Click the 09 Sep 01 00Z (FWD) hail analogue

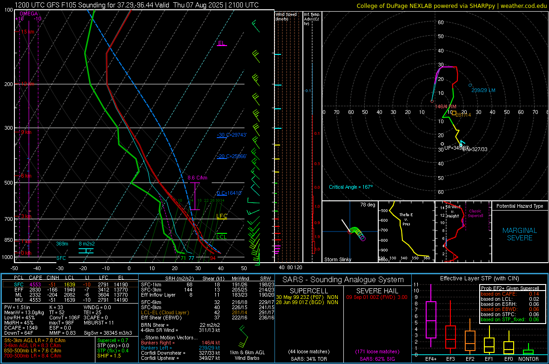[x=377, y=297]
